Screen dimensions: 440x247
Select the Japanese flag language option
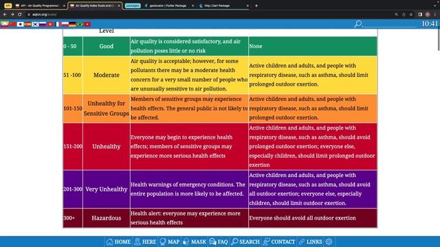[20, 25]
